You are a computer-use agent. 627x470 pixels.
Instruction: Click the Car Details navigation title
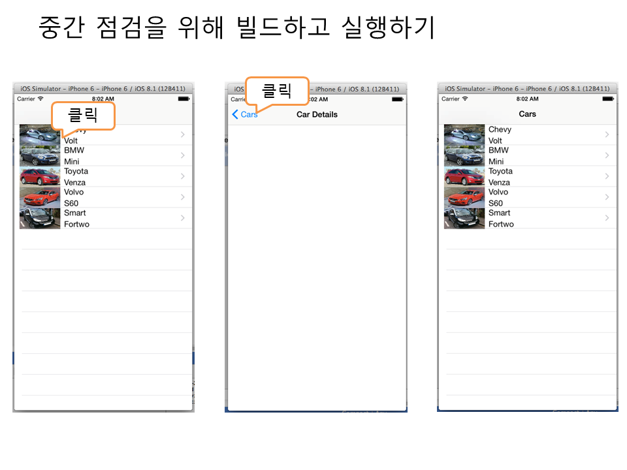point(317,115)
